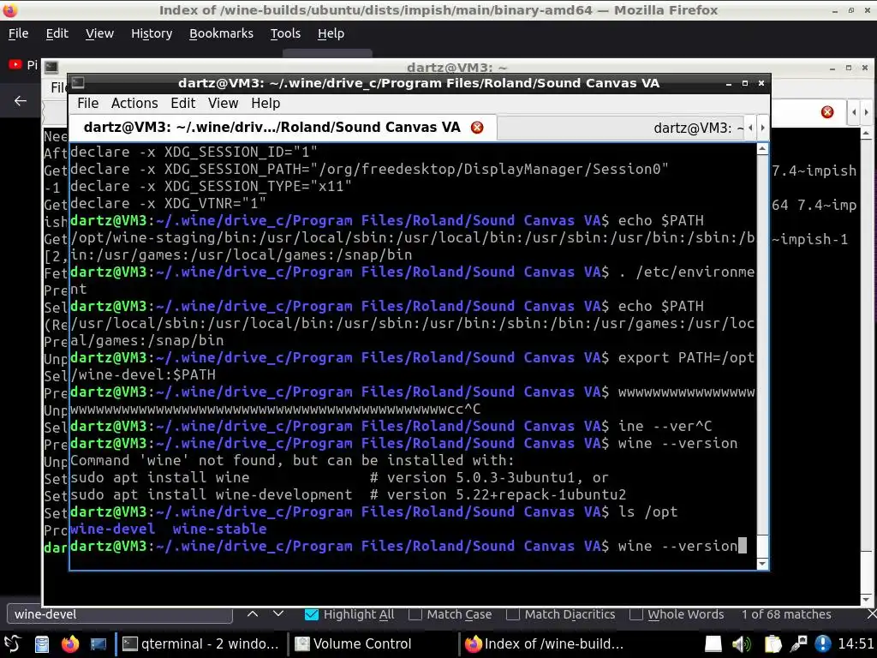
Task: Go to previous find match
Action: pyautogui.click(x=253, y=613)
